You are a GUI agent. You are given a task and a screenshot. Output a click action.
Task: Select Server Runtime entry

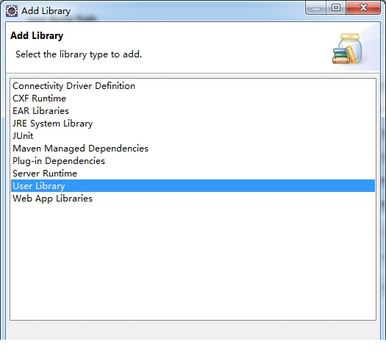pos(193,174)
